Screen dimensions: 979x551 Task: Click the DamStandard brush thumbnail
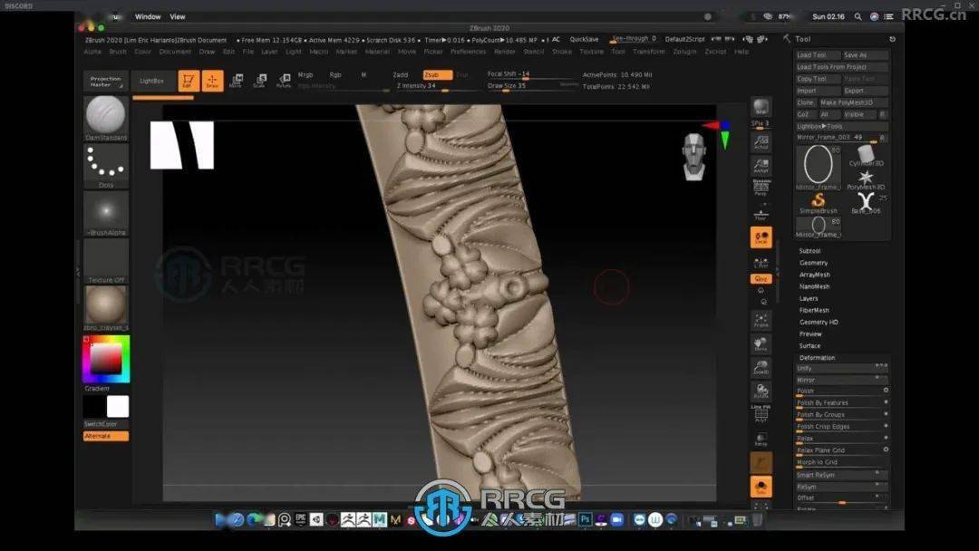coord(106,115)
